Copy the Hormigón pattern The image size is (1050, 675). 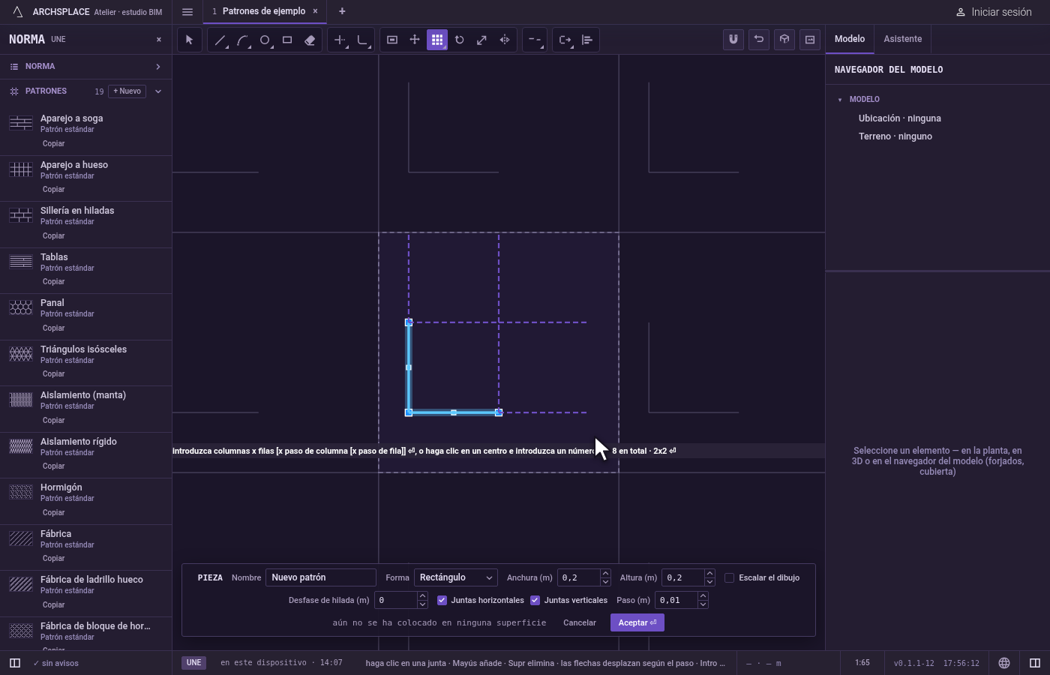point(53,513)
